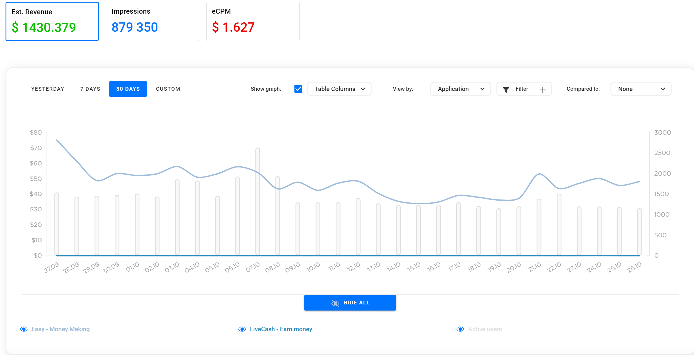694x355 pixels.
Task: Toggle eye icon for LiveCash - Earn money
Action: coord(242,329)
